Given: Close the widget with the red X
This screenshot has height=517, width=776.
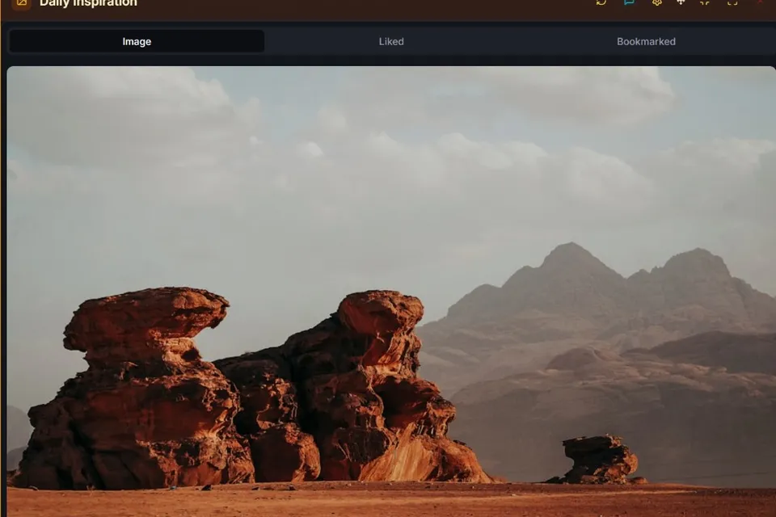Looking at the screenshot, I should tap(760, 2).
